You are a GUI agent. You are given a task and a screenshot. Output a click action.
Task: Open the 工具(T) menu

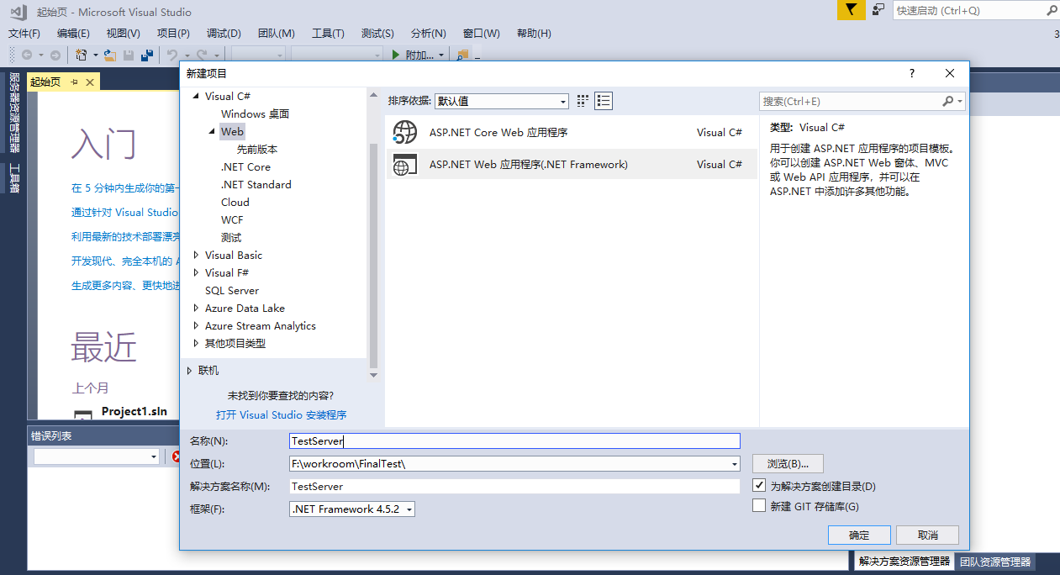(x=328, y=34)
